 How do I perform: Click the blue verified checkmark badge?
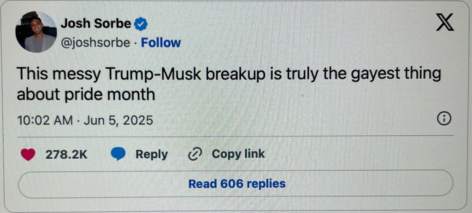pyautogui.click(x=141, y=23)
